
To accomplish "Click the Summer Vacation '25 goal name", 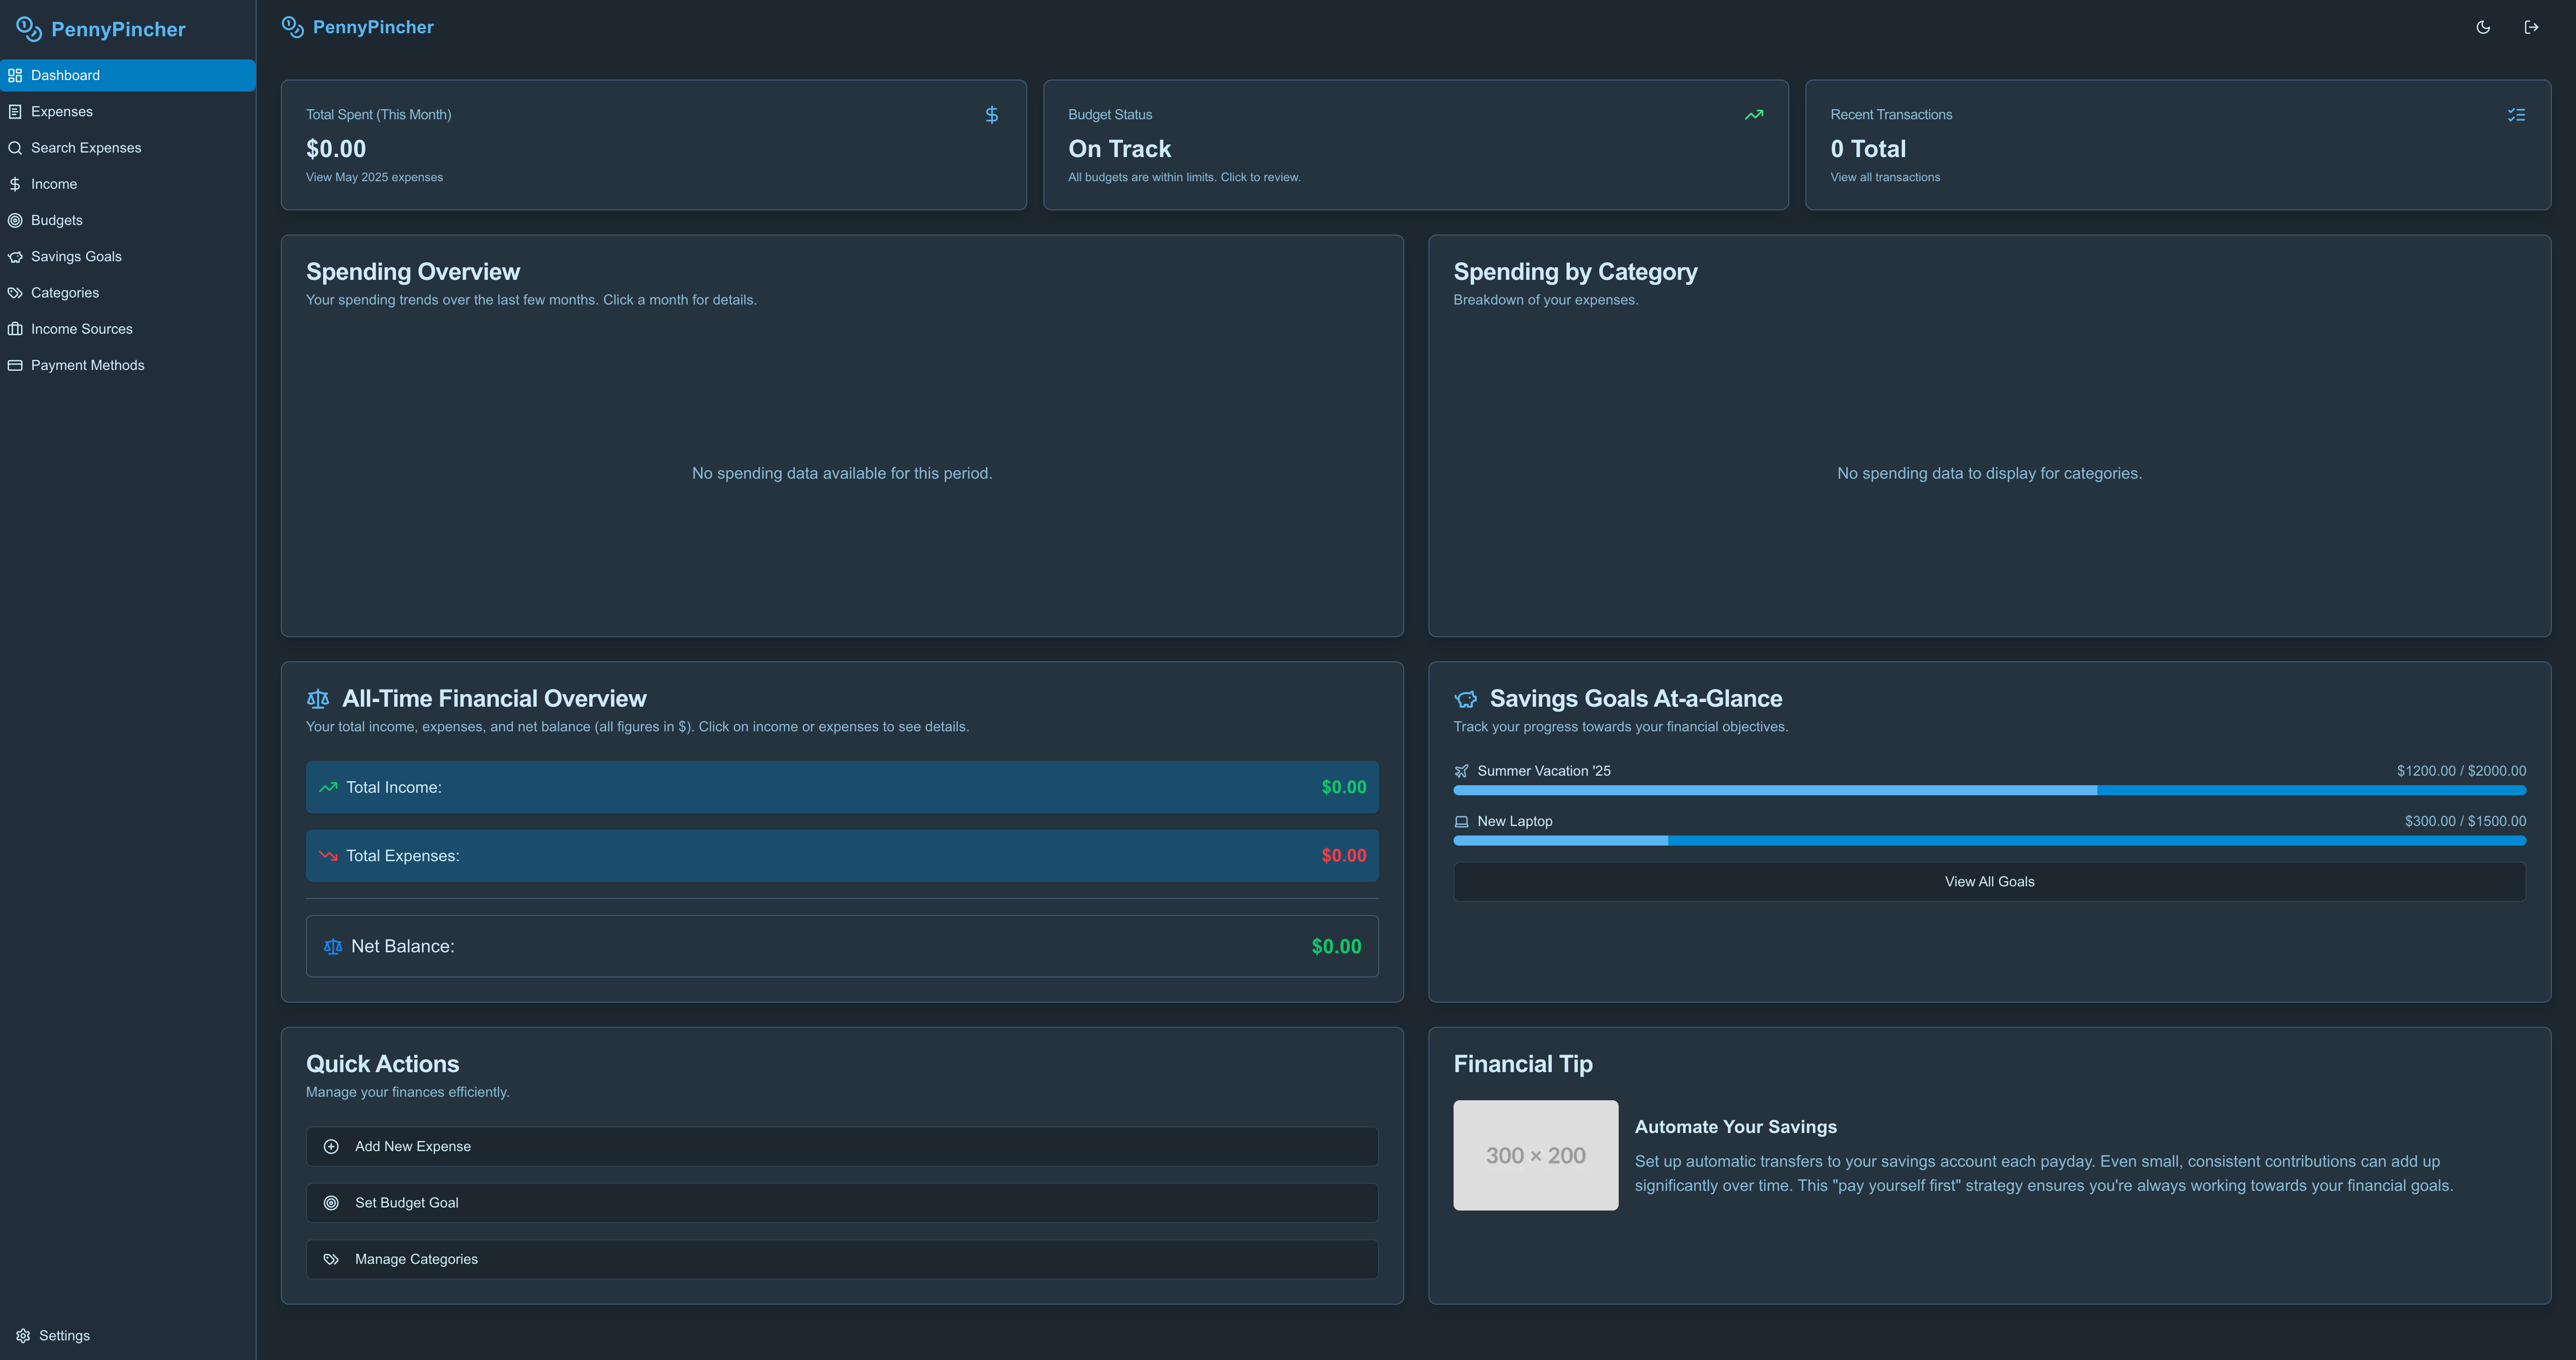I will (x=1544, y=771).
